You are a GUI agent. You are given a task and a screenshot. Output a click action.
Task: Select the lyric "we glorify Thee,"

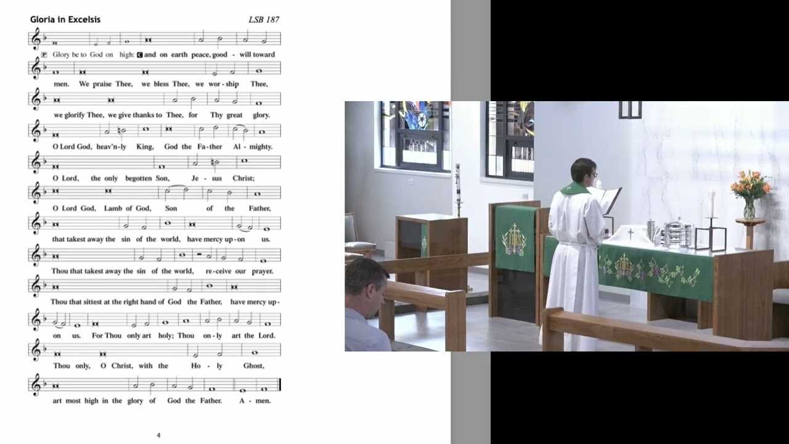pos(79,115)
